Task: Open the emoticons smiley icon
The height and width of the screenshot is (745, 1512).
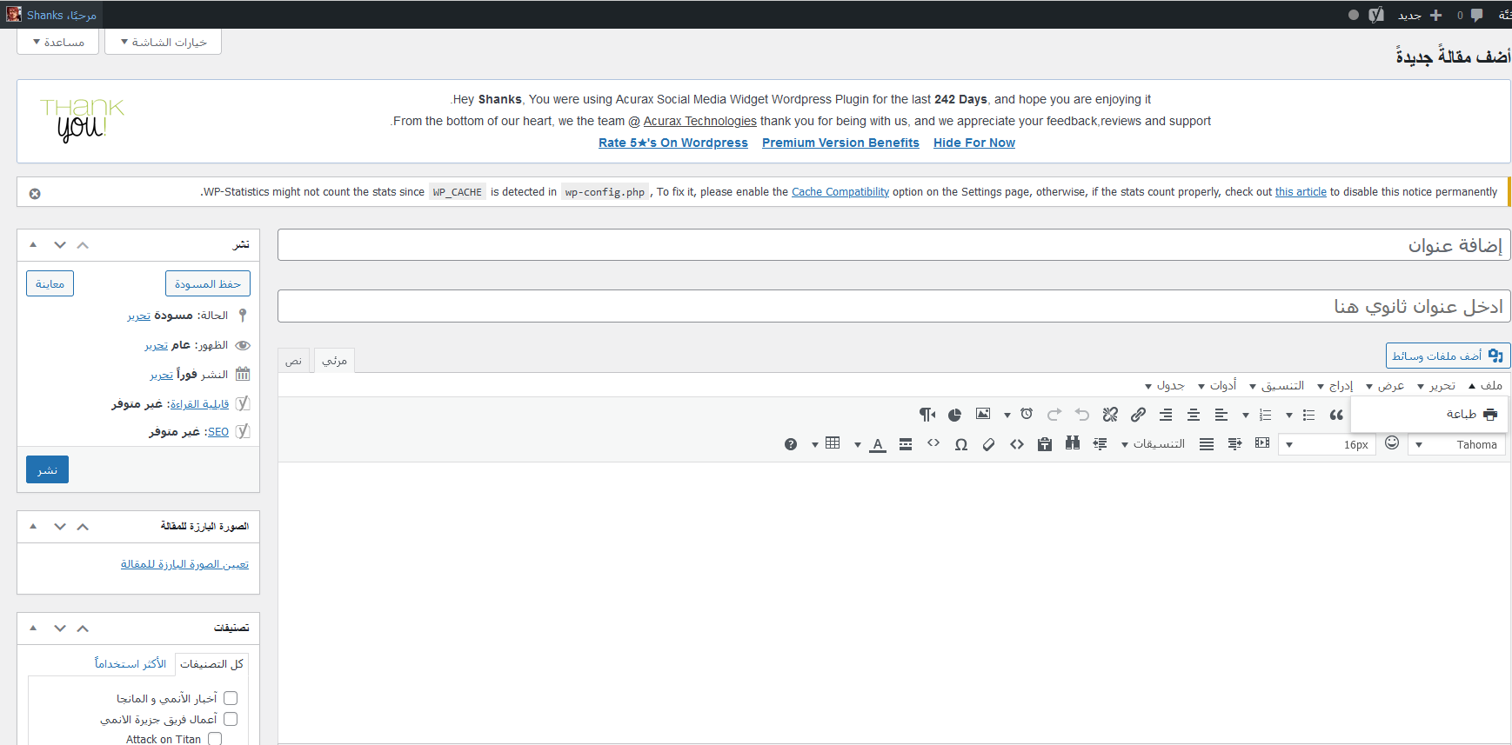Action: point(1392,443)
